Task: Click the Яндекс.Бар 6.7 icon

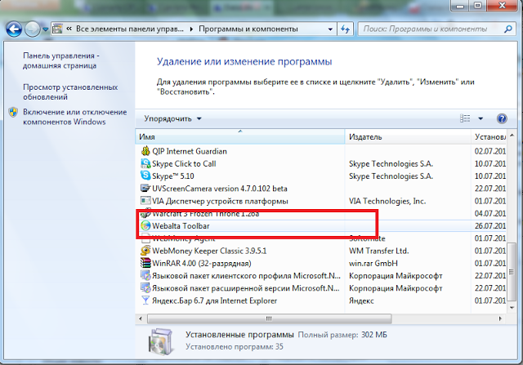Action: 145,300
